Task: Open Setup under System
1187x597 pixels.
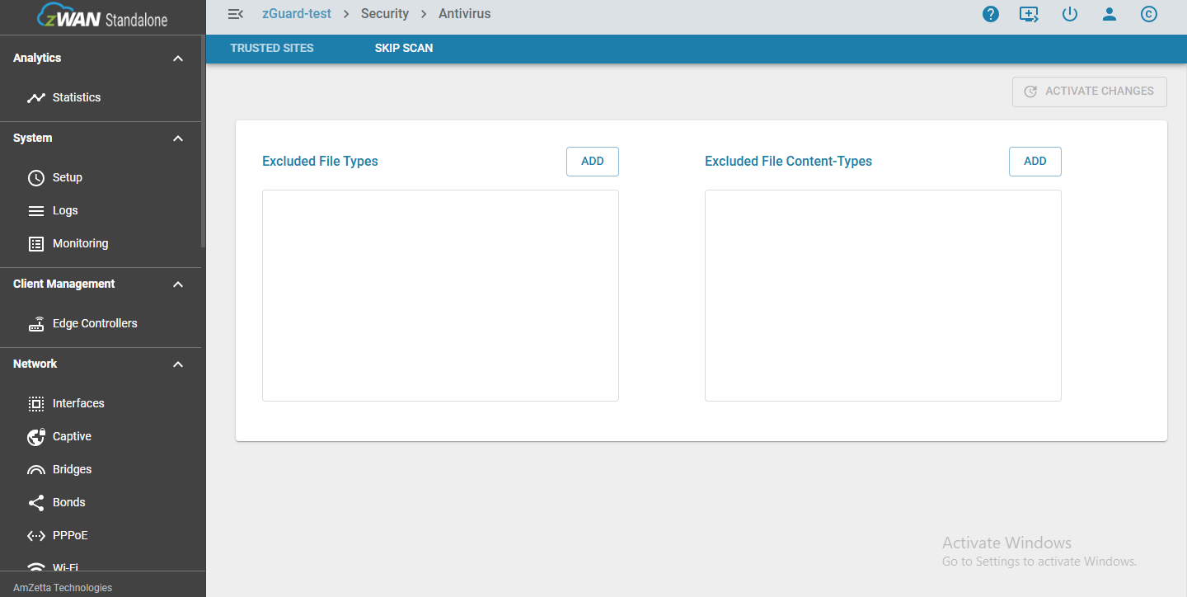Action: point(67,177)
